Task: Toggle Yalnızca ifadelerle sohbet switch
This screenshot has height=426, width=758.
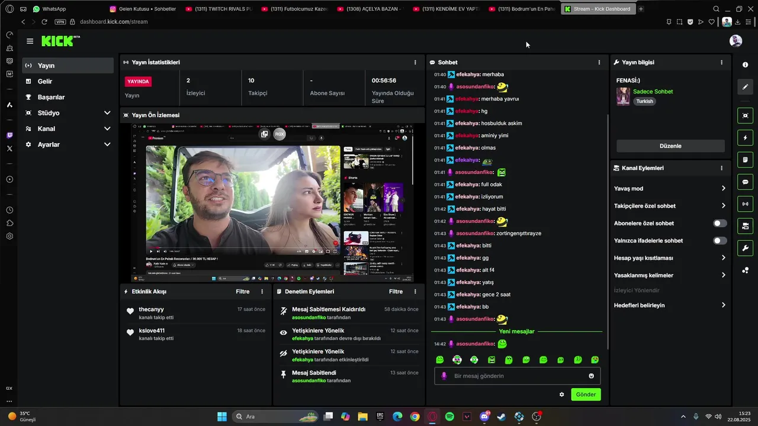Action: [720, 241]
